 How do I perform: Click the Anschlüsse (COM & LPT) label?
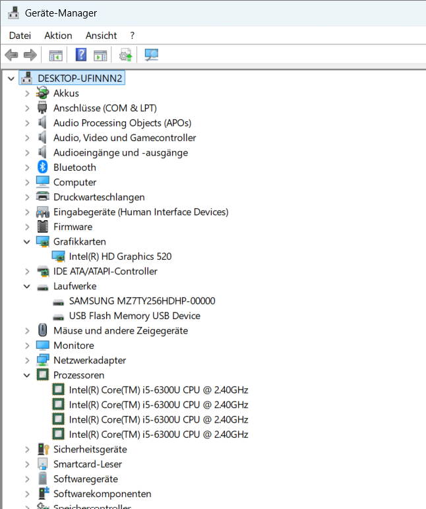point(105,108)
